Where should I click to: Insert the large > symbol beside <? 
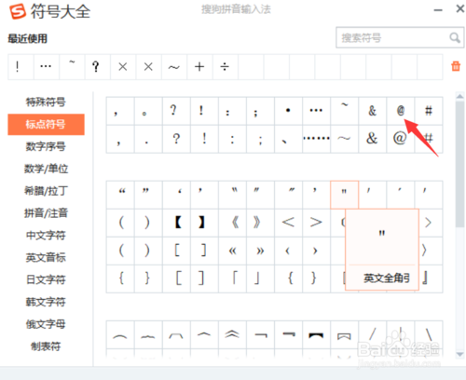[316, 223]
